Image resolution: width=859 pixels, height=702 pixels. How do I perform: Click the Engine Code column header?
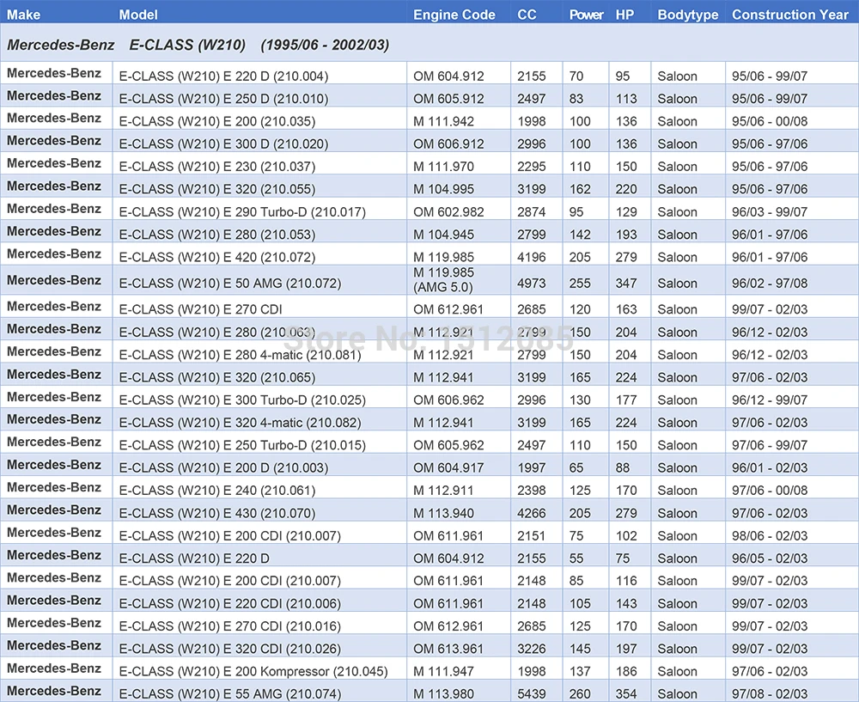tap(454, 15)
